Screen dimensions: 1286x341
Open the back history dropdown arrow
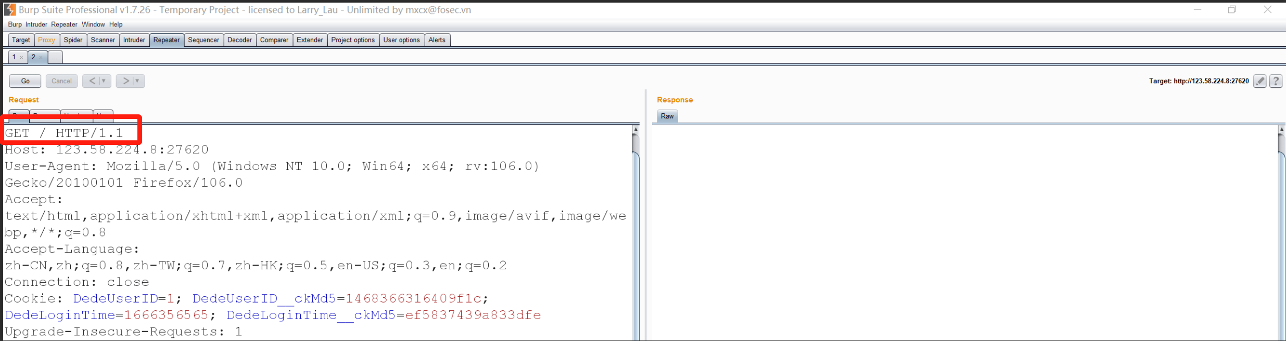pos(104,81)
